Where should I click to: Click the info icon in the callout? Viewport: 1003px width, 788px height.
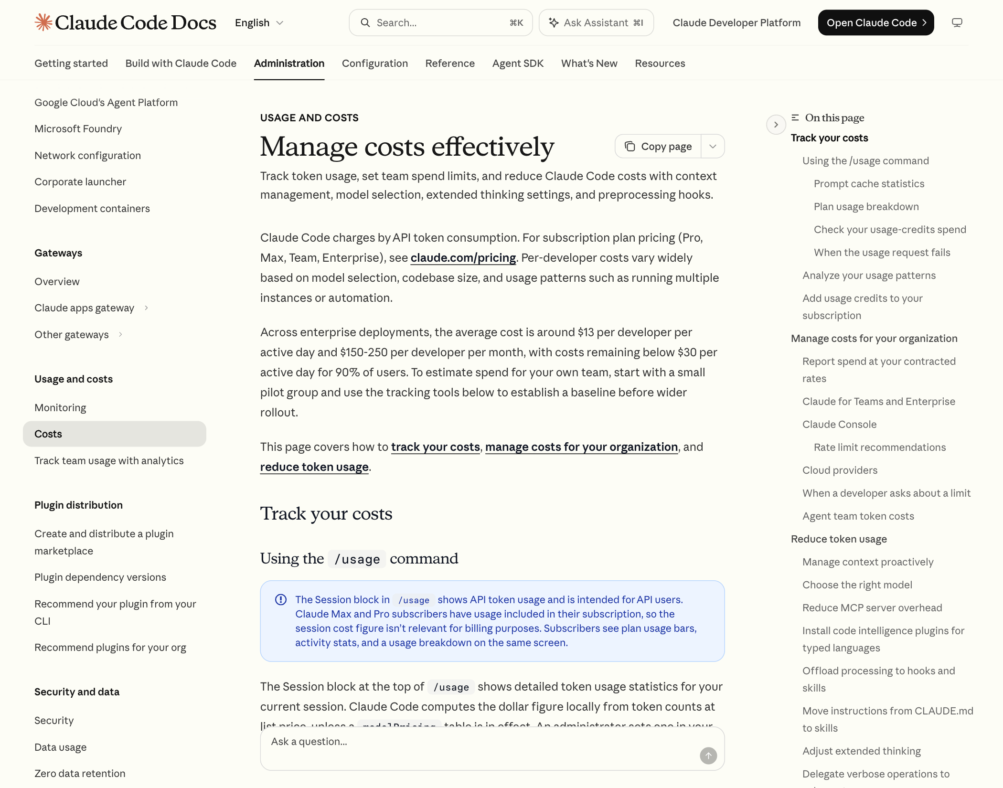point(281,599)
